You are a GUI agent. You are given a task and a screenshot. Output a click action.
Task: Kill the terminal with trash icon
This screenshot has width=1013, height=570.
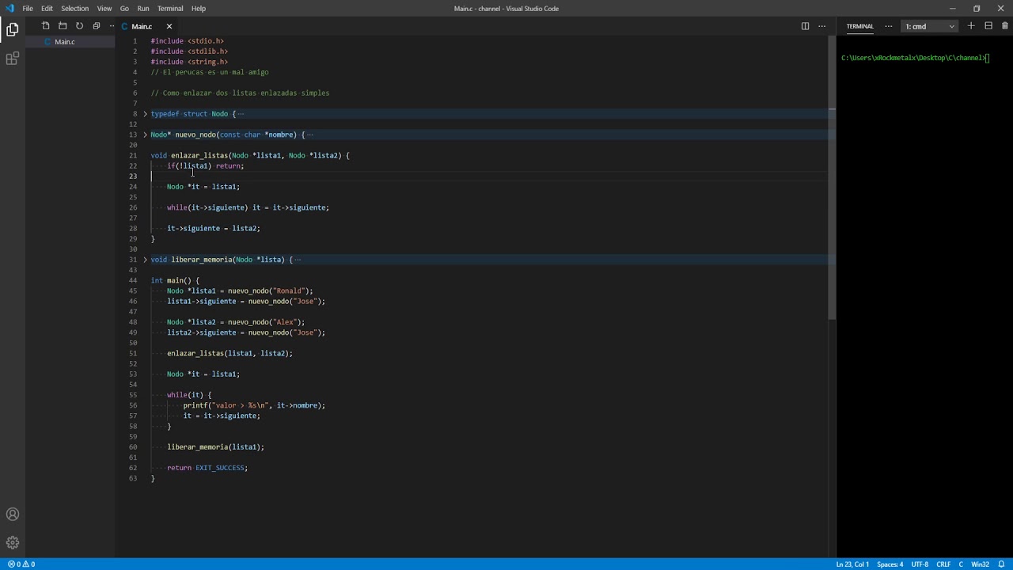[x=1005, y=26]
